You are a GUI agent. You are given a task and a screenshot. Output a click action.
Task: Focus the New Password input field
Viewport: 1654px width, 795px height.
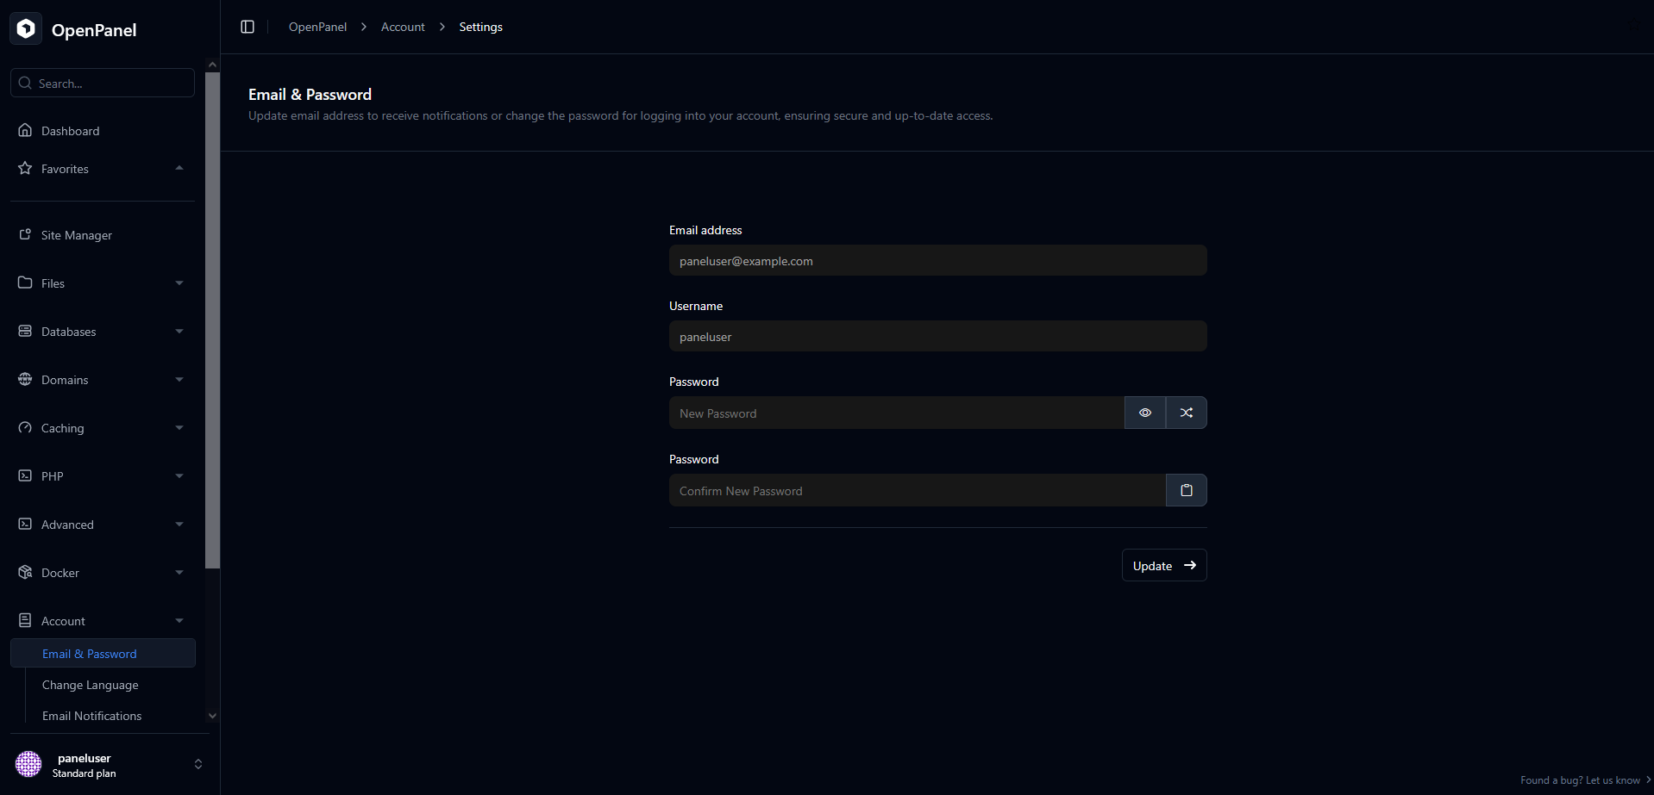(896, 413)
